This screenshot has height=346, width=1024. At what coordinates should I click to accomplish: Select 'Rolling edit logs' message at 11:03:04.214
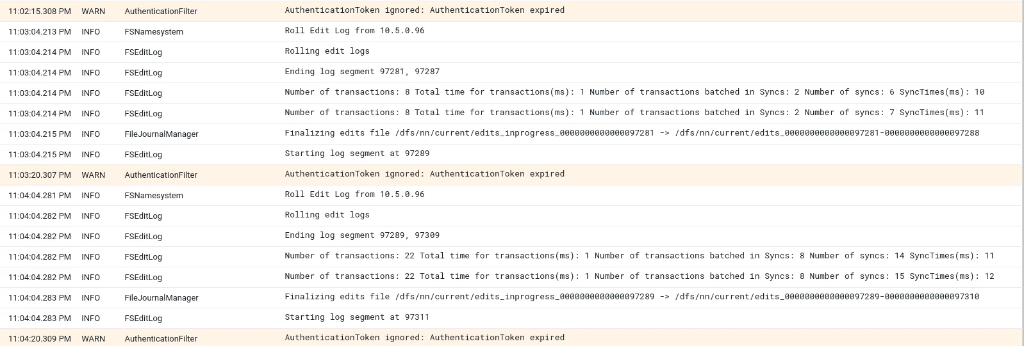[x=327, y=51]
